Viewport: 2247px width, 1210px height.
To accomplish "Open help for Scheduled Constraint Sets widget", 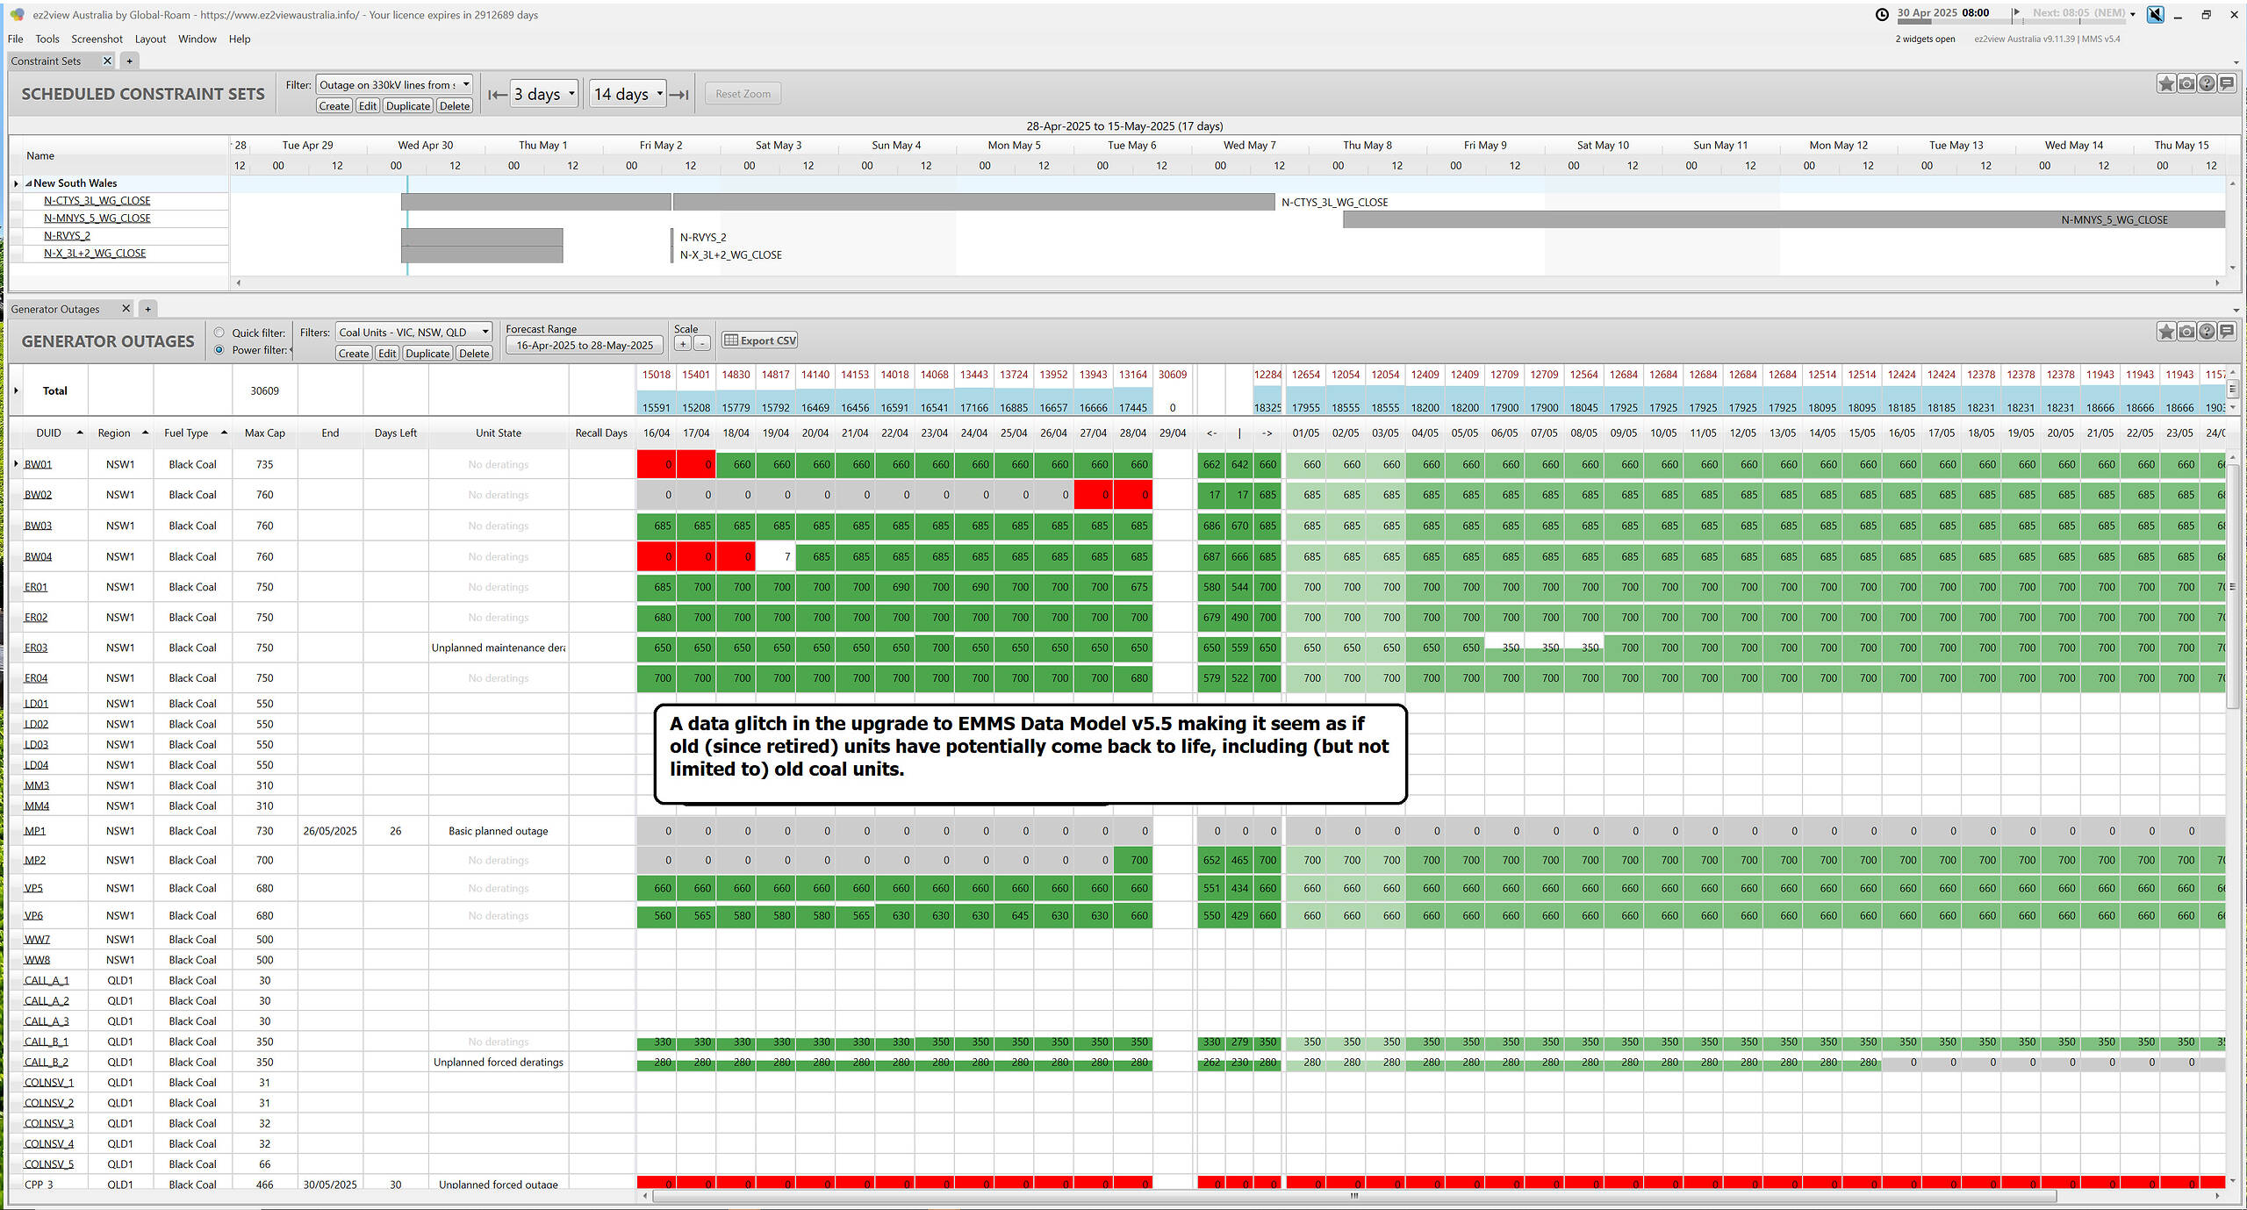I will pos(2207,83).
